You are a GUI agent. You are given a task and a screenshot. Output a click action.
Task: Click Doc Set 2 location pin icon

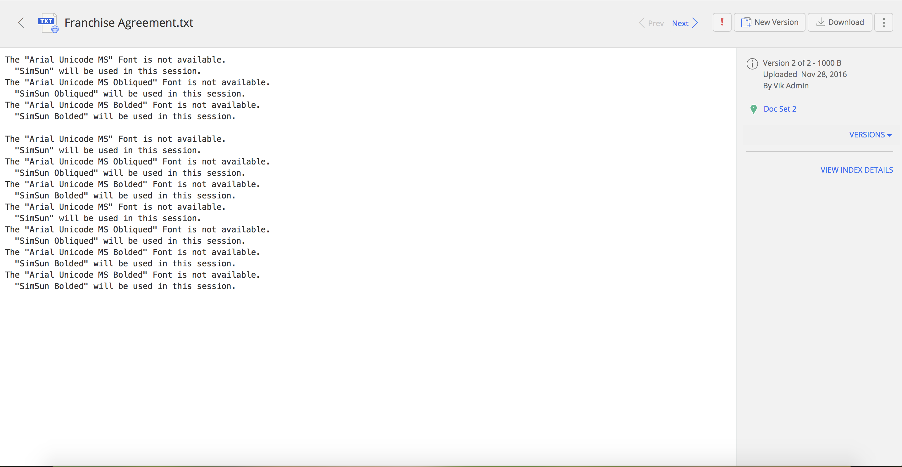pyautogui.click(x=753, y=109)
